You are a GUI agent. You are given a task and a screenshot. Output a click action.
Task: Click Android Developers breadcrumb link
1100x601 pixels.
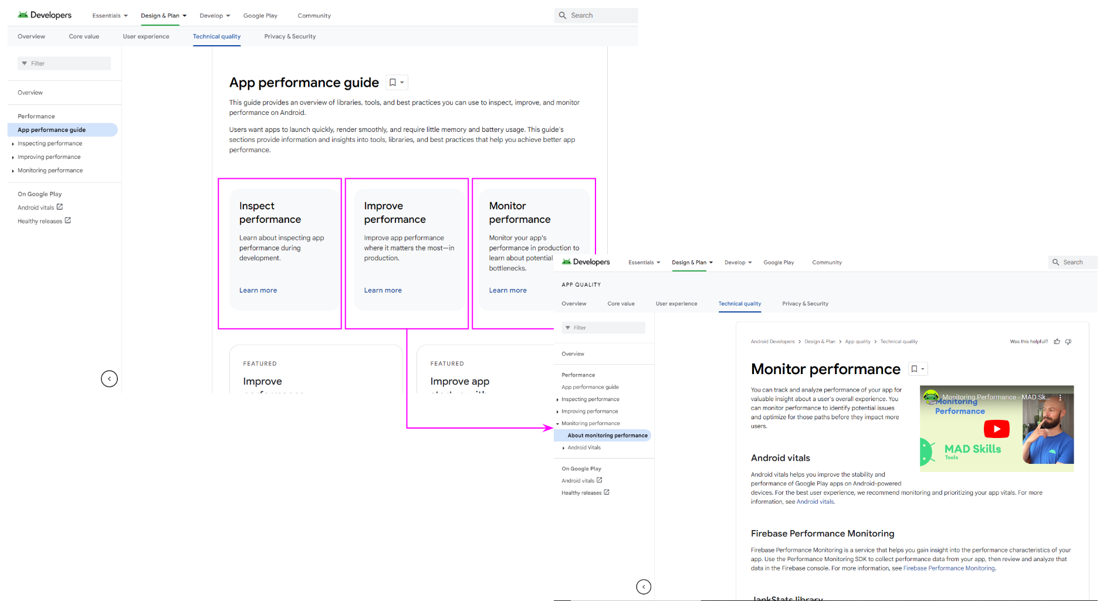[773, 341]
